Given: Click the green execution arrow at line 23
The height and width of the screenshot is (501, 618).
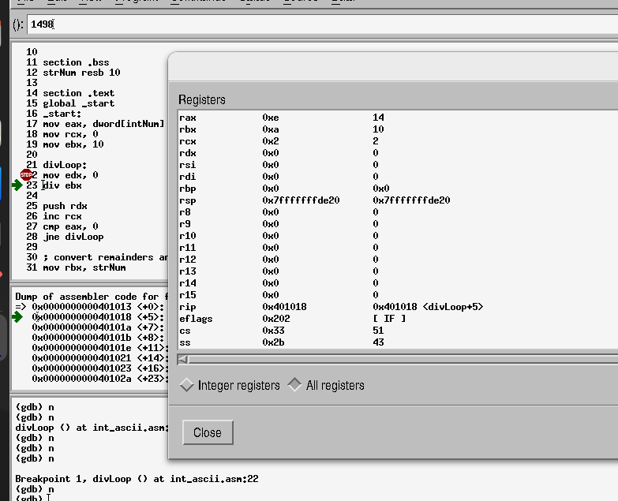Looking at the screenshot, I should (x=17, y=185).
